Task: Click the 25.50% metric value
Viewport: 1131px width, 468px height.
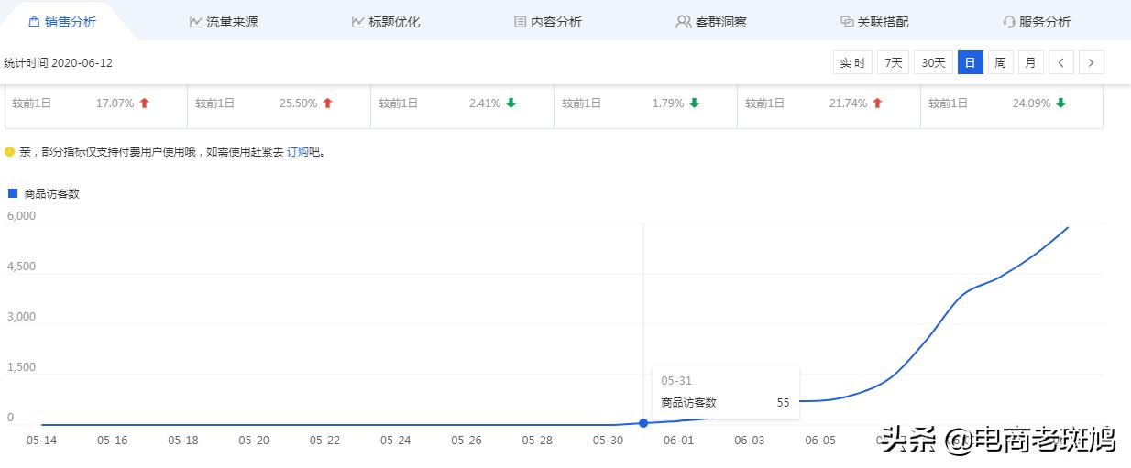Action: [x=298, y=103]
